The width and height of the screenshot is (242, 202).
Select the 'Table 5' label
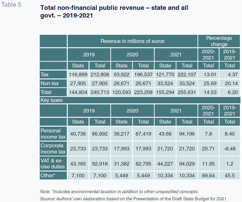point(11,5)
